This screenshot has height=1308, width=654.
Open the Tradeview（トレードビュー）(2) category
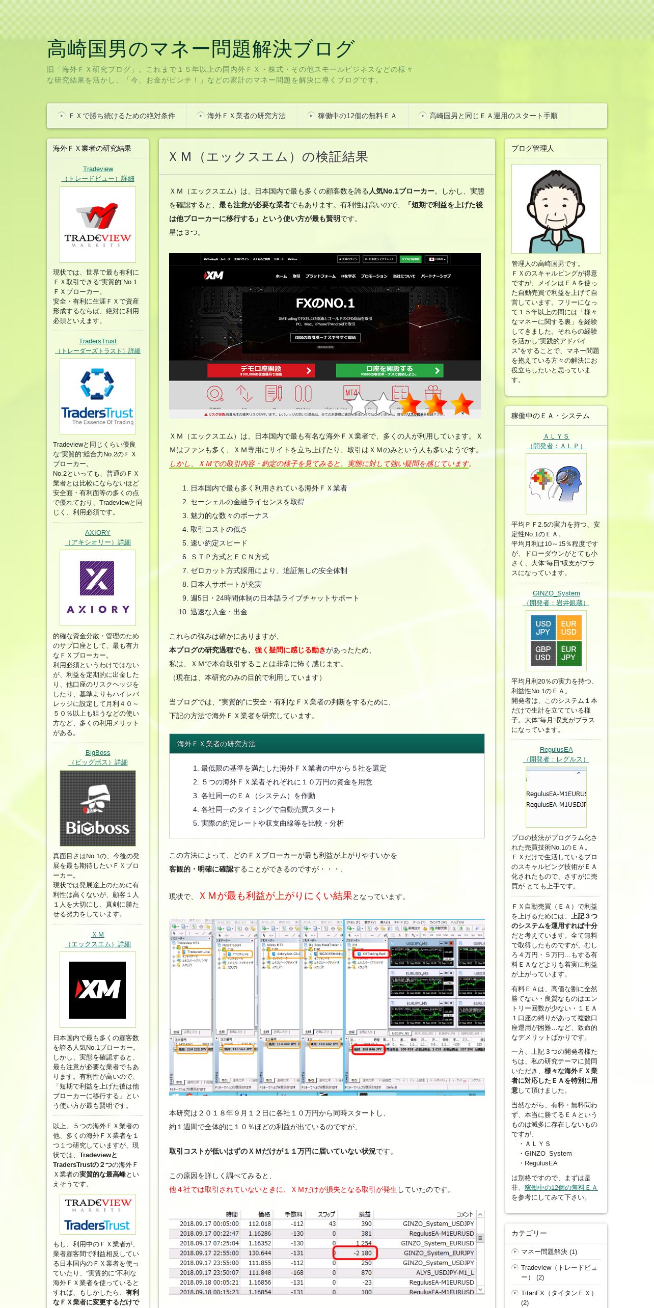(x=558, y=1272)
